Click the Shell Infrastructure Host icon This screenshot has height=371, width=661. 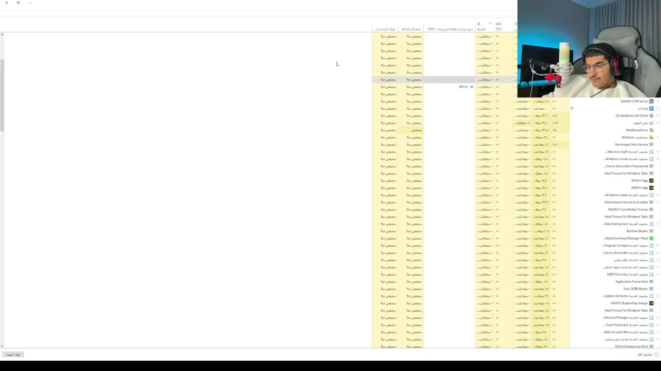[651, 346]
